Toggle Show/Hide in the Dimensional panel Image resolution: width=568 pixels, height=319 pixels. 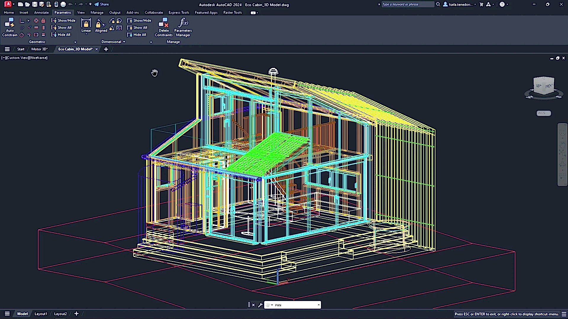[x=139, y=20]
